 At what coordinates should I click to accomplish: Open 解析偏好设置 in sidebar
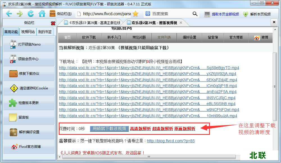pos(29,132)
